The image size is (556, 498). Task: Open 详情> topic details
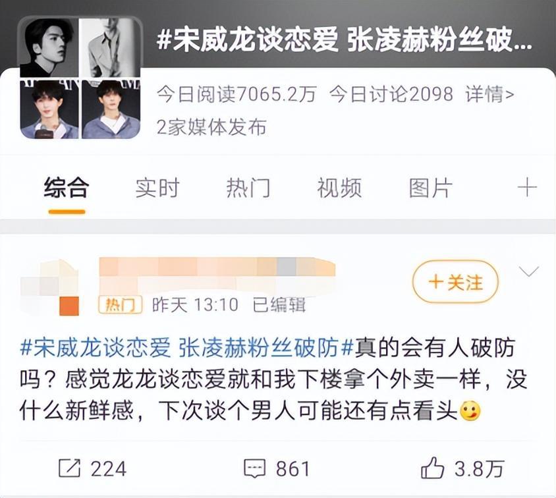pos(489,94)
